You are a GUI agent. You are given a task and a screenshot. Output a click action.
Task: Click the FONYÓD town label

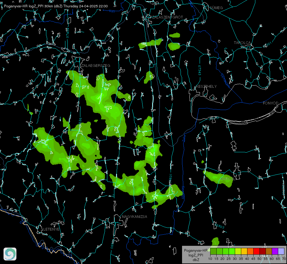pyautogui.click(x=271, y=103)
